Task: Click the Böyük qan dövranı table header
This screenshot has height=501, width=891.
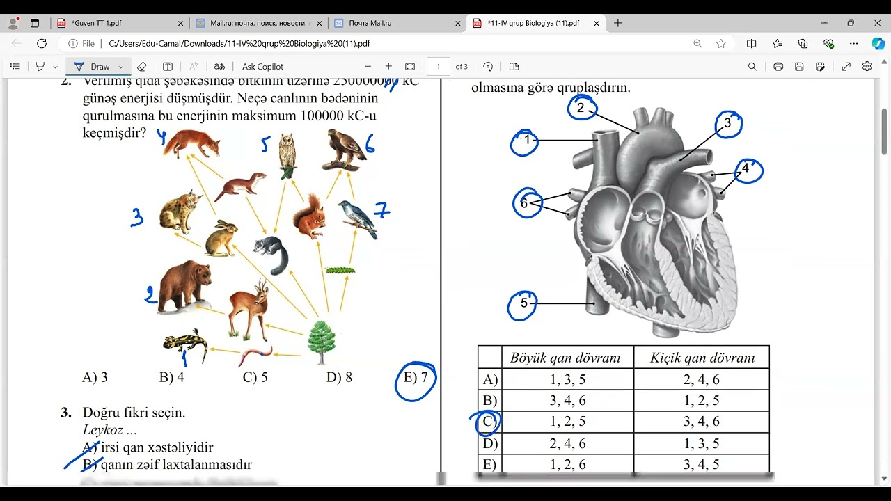Action: click(x=565, y=358)
